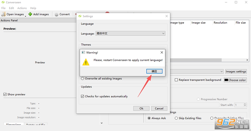Viewport: 251px width, 131px height.
Task: Select Overwrite Existing Files option
Action: point(212,118)
